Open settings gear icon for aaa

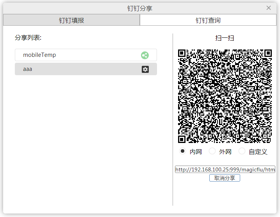(x=145, y=69)
